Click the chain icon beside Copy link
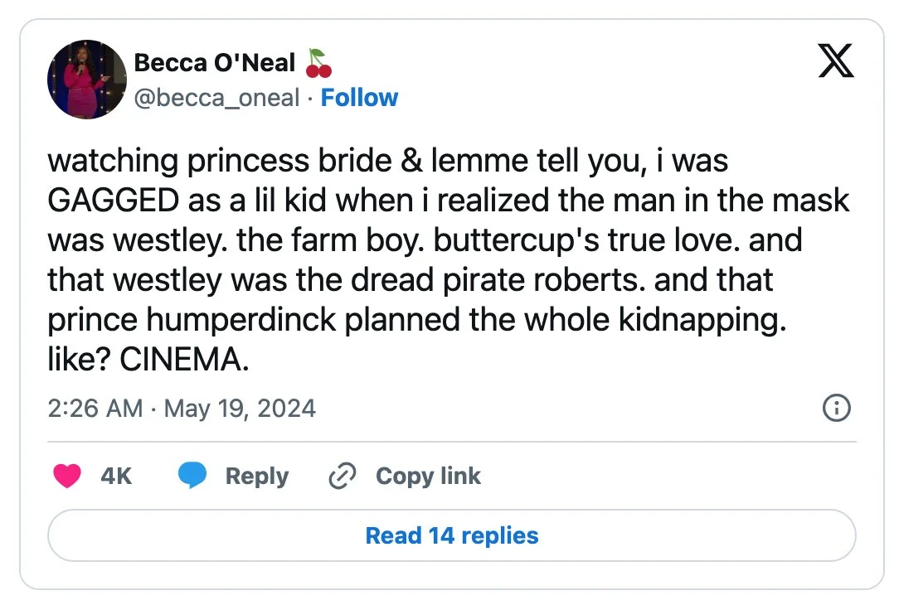Screen dimensions: 899x605 point(342,476)
